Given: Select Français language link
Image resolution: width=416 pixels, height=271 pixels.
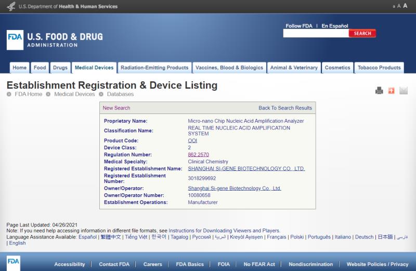Looking at the screenshot, I should [276, 237].
